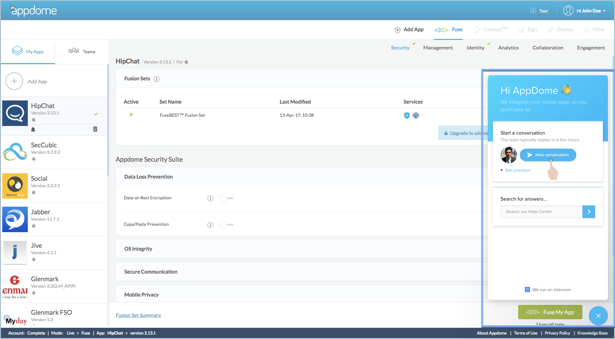Image resolution: width=615 pixels, height=339 pixels.
Task: Focus the Search our Help Center field
Action: tap(541, 212)
